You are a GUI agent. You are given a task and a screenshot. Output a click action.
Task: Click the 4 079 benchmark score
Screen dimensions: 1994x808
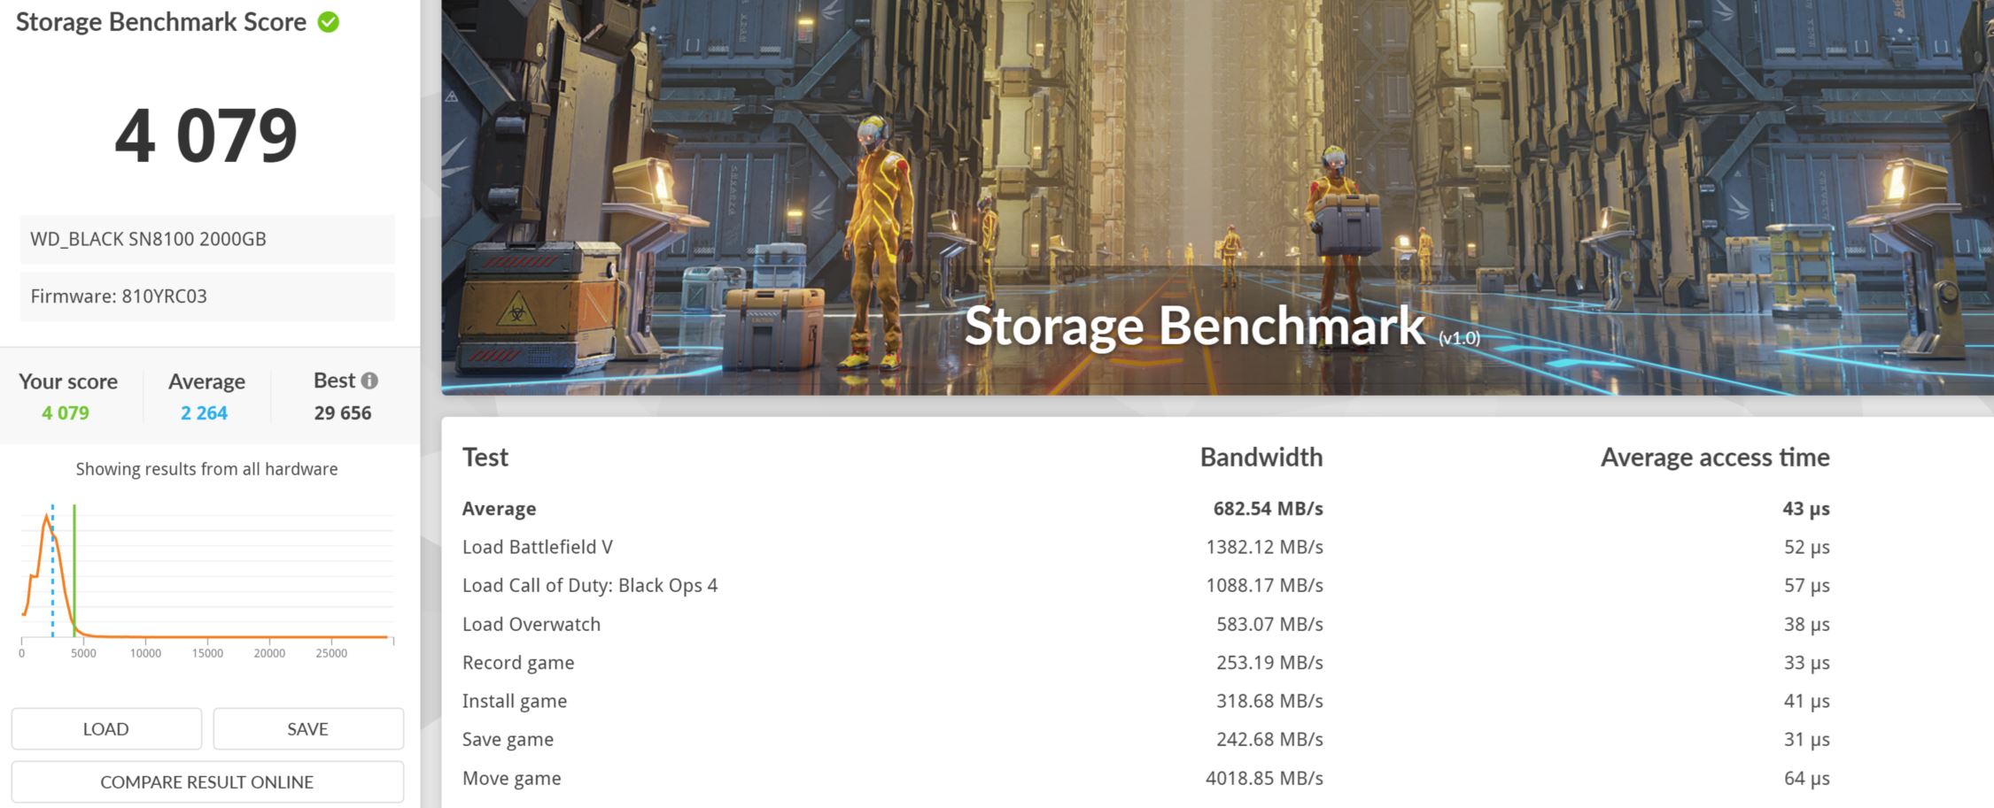[206, 135]
